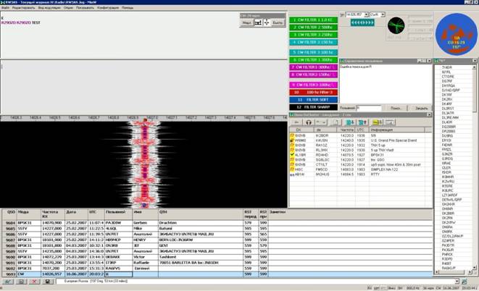Image resolution: width=479 pixels, height=291 pixels.
Task: Select DX spot AB1AI with RTTY info
Action: pyautogui.click(x=361, y=174)
